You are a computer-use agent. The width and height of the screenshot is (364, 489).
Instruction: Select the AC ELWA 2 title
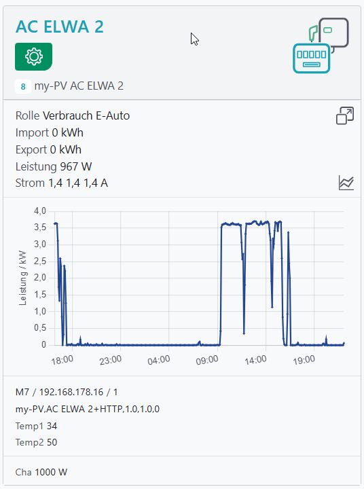click(60, 26)
